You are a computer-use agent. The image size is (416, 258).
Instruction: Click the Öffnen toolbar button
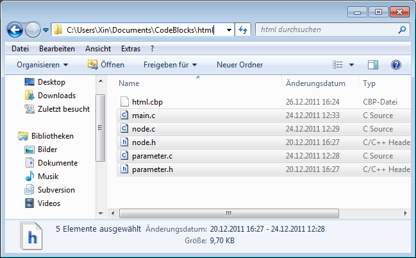106,65
